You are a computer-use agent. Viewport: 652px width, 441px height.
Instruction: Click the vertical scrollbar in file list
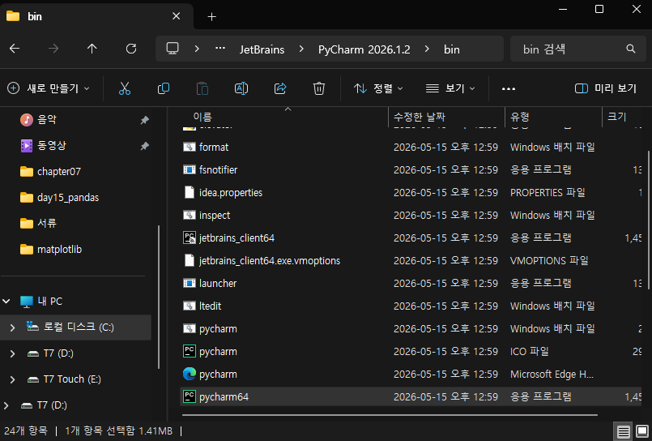[x=649, y=219]
